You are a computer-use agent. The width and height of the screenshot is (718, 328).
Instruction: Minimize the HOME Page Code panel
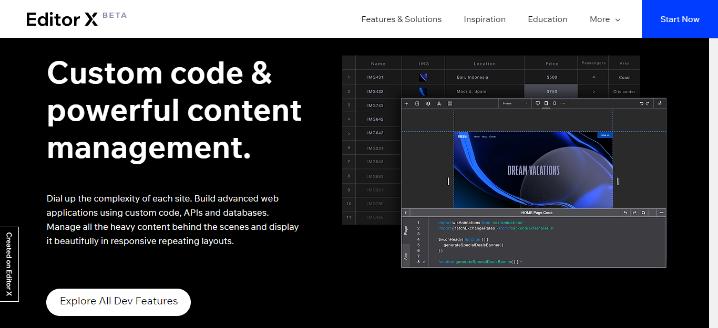coord(661,213)
